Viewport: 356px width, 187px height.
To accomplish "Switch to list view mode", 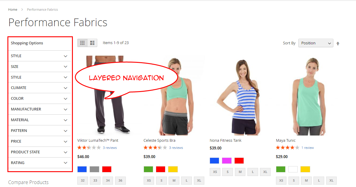I will pos(92,43).
